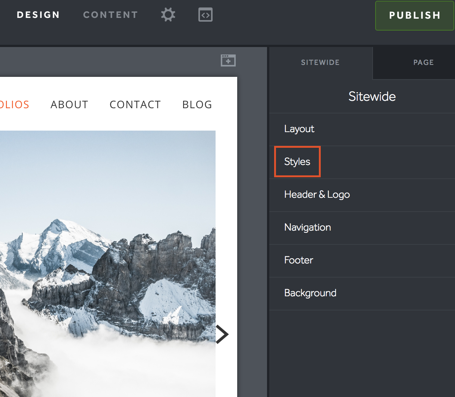This screenshot has height=397, width=455.
Task: Switch to the Design tab
Action: (x=38, y=15)
